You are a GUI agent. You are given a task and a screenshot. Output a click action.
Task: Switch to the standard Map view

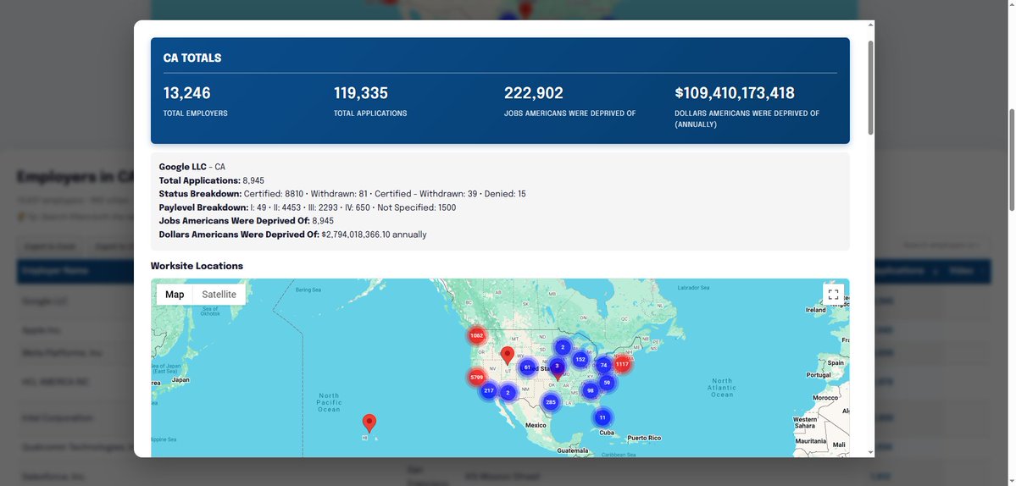pos(175,295)
